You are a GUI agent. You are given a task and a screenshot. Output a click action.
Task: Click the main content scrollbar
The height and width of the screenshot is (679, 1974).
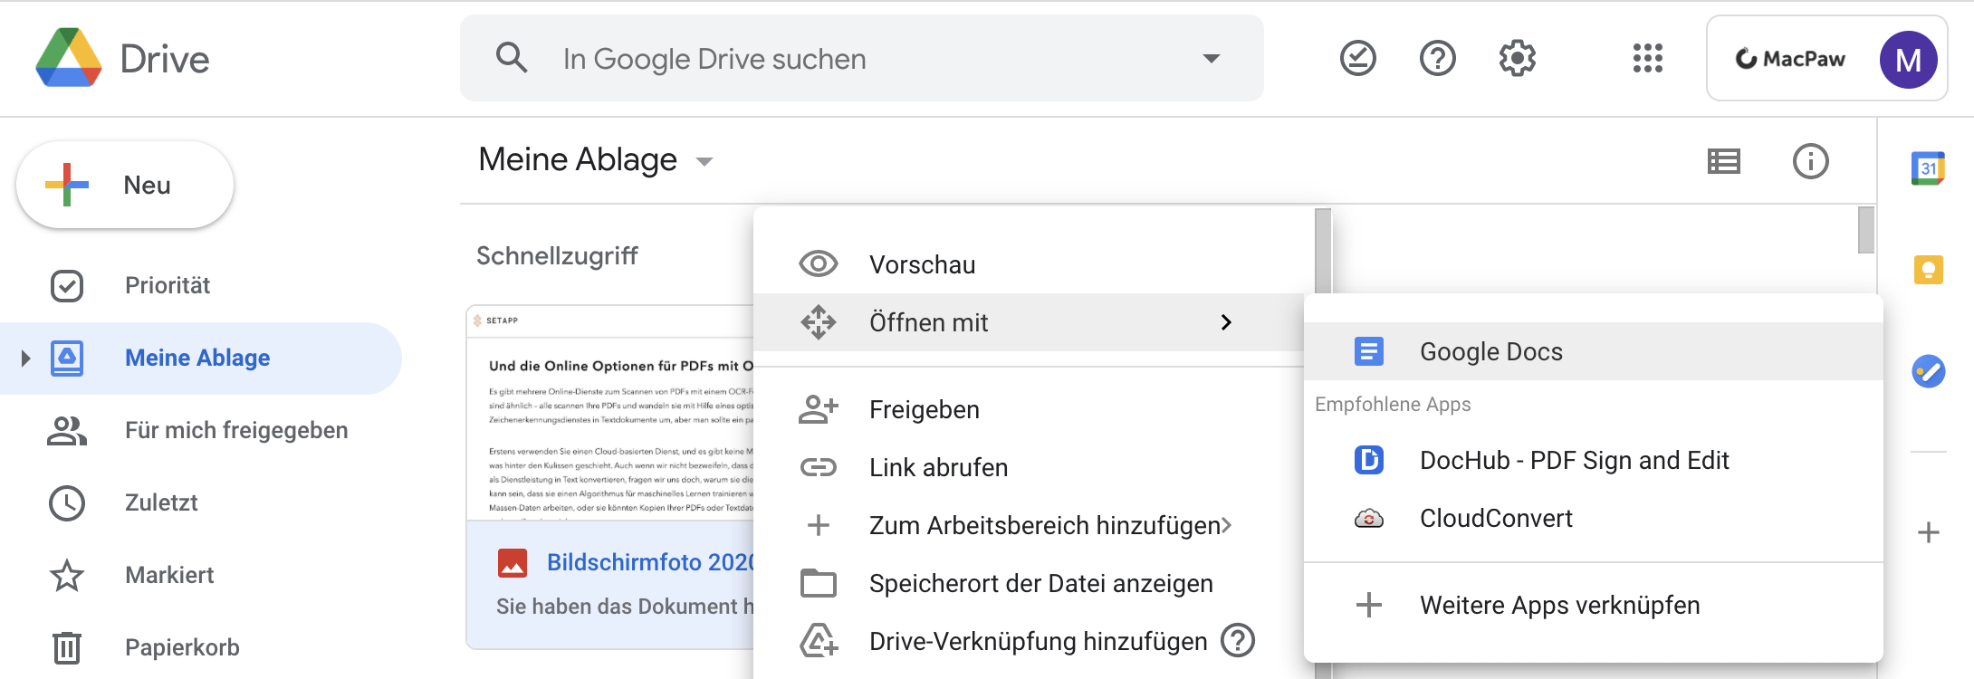click(1865, 230)
